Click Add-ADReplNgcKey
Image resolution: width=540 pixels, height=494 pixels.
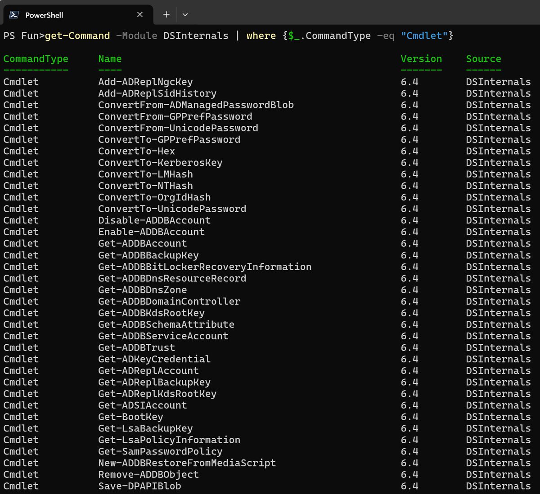(145, 82)
